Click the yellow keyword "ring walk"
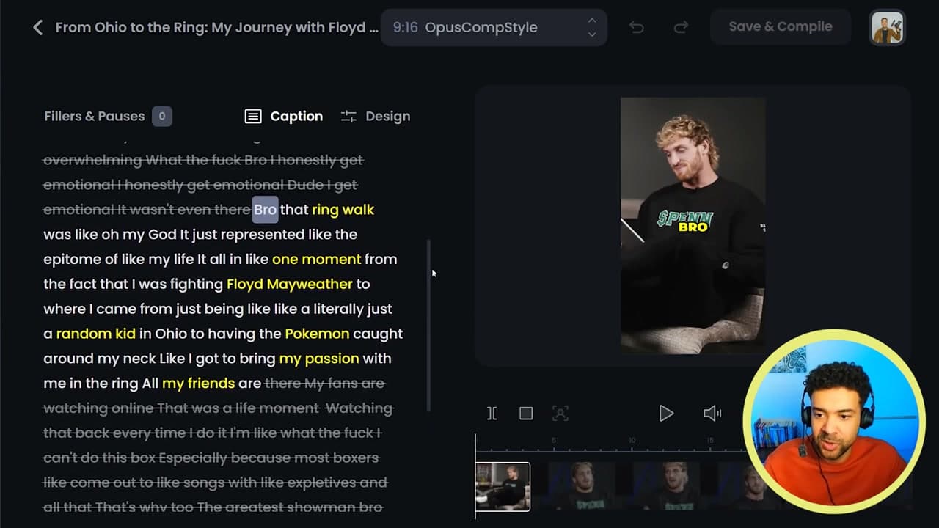The image size is (939, 528). pos(343,210)
